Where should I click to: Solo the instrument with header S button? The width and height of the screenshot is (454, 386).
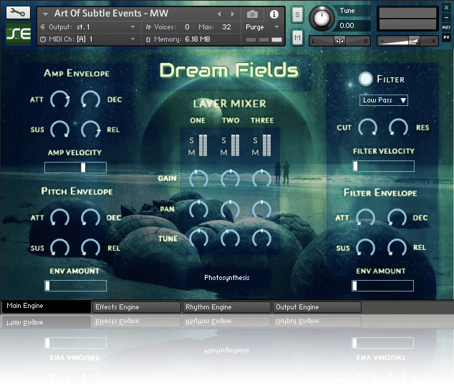pos(297,16)
